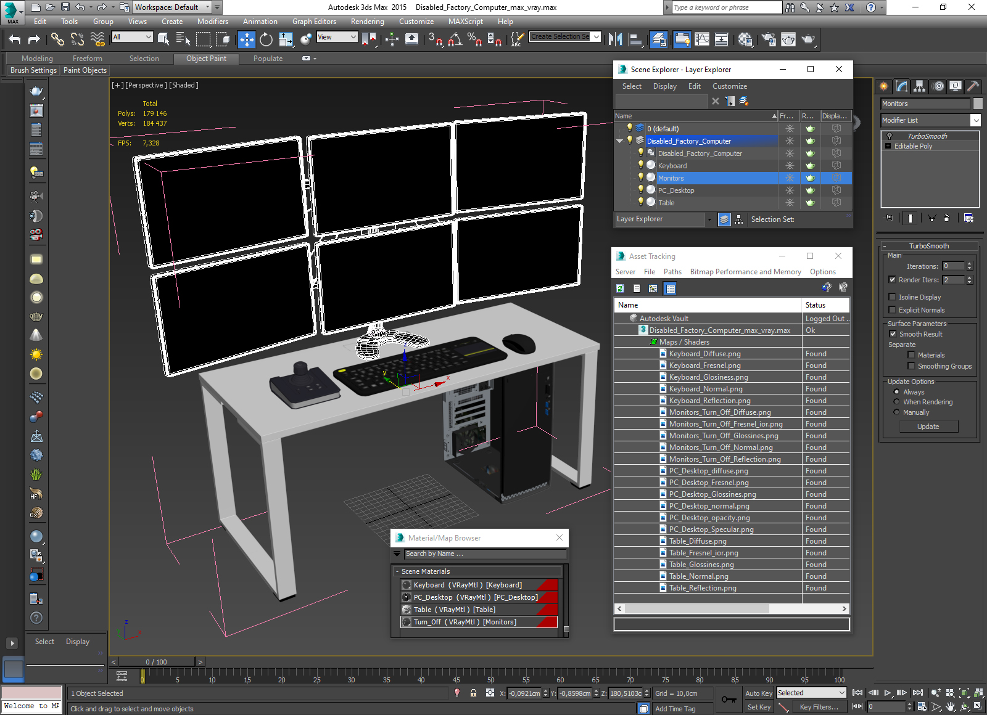Click Go to Start playback button
The height and width of the screenshot is (715, 987).
click(x=857, y=693)
